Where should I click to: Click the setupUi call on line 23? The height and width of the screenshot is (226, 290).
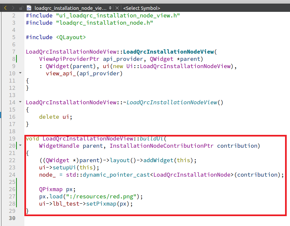pyautogui.click(x=64, y=167)
